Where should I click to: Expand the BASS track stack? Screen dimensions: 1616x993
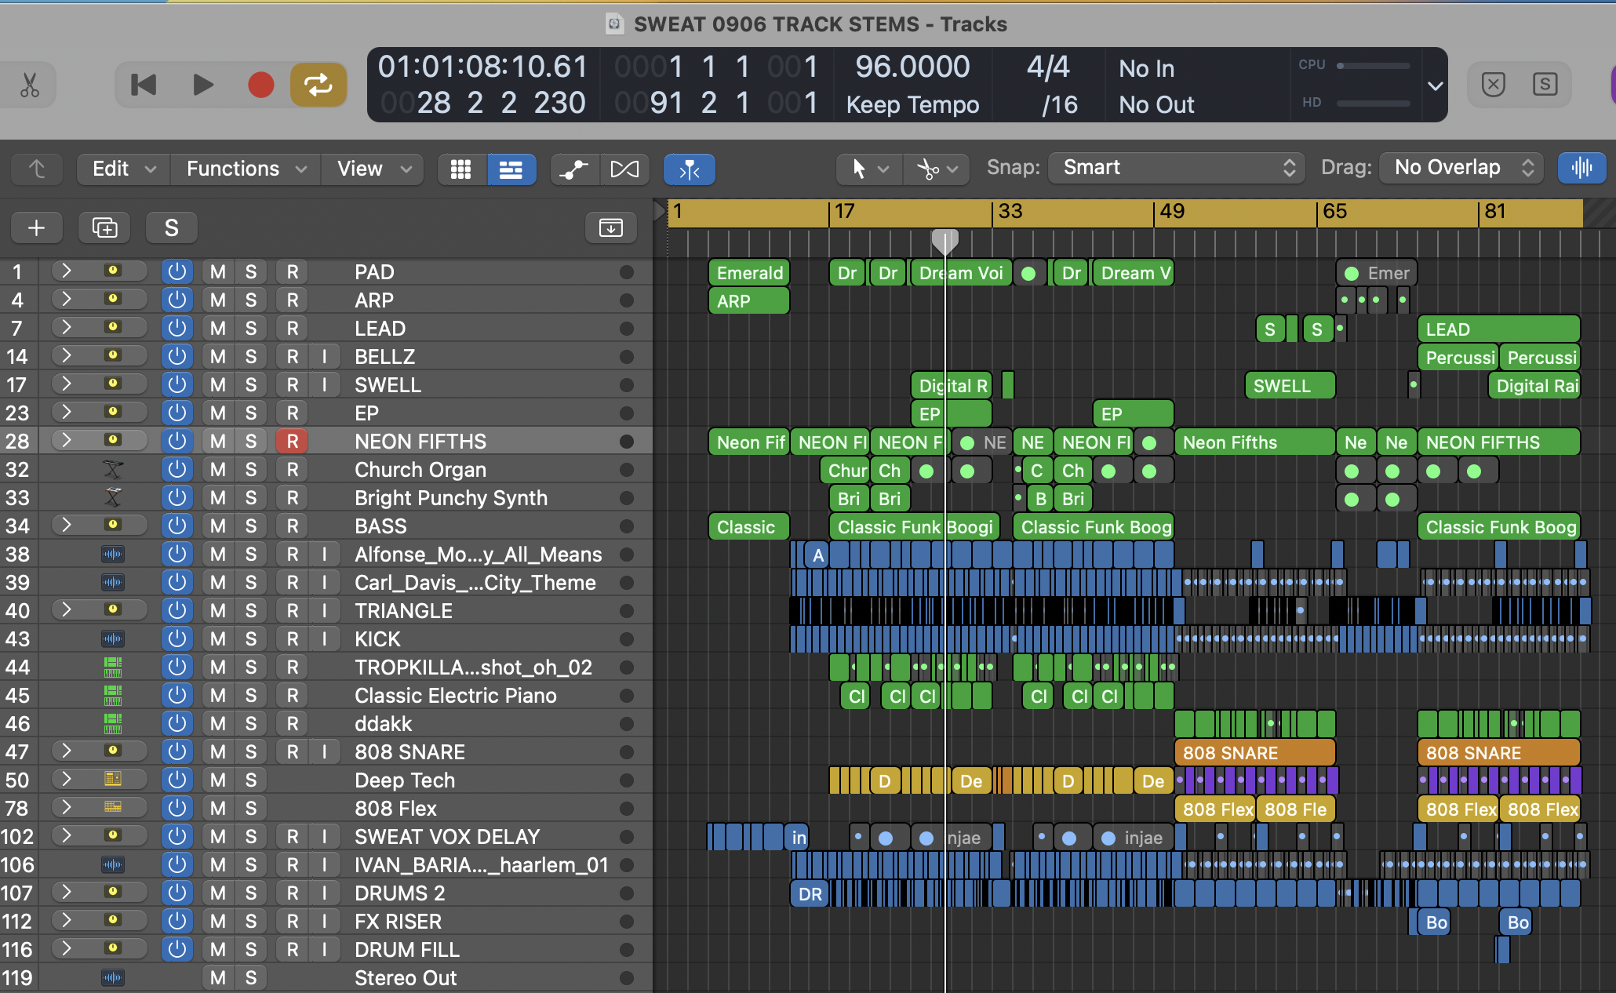(67, 526)
